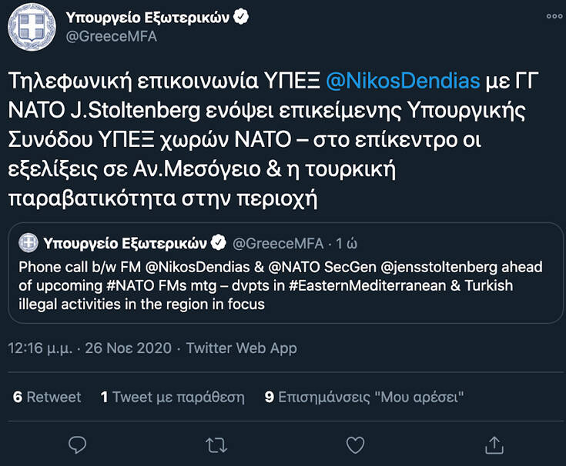Open the @NikosDendias mention link
566x466 pixels.
[x=404, y=80]
